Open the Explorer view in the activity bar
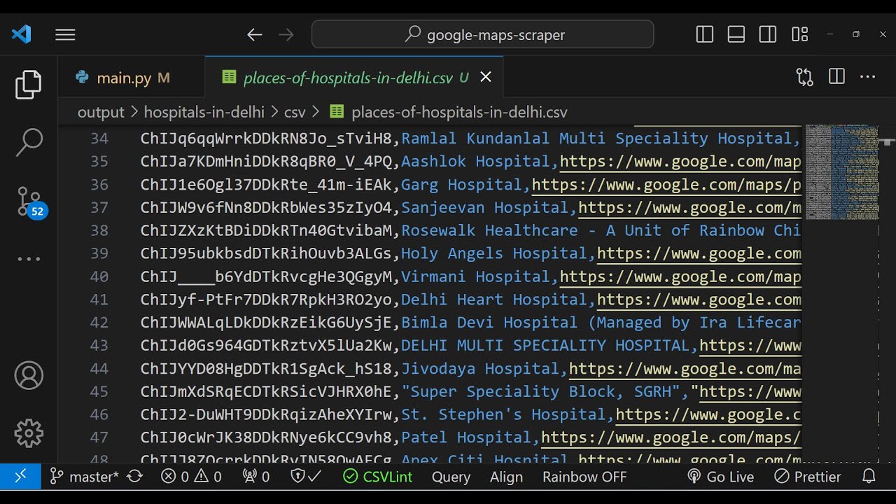 click(29, 85)
